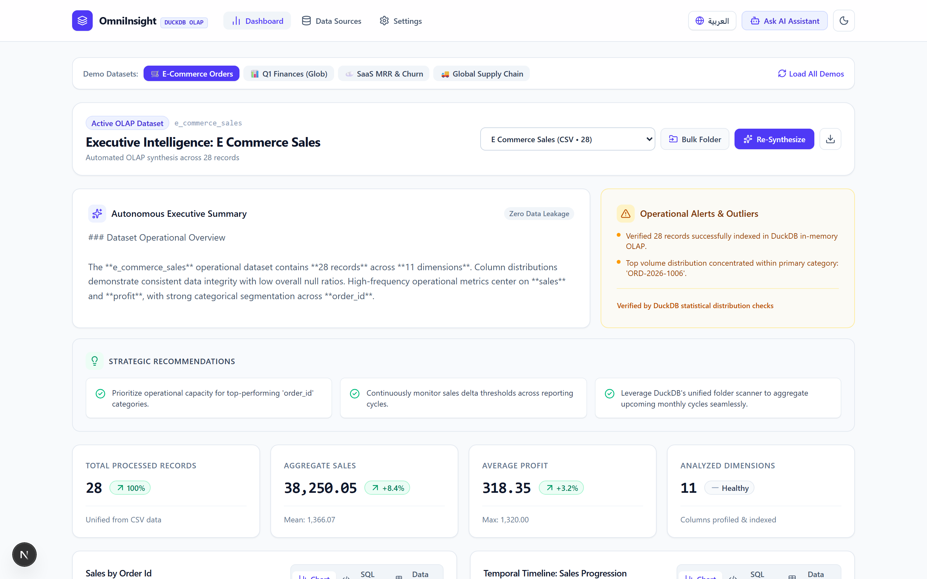Click 'Mean: 1,366.07' text
927x579 pixels.
pyautogui.click(x=310, y=519)
